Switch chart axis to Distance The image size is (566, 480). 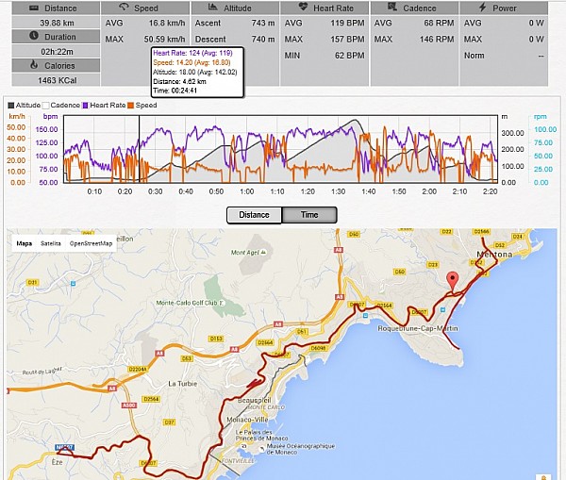[x=254, y=214]
